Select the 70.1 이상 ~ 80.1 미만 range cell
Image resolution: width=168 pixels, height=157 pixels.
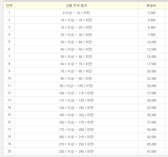point(76,71)
